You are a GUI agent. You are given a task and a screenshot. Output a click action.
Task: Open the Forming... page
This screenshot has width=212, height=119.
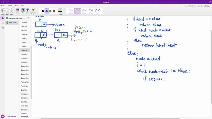click(25, 86)
